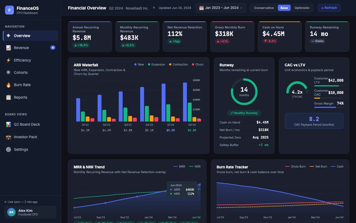Switch scenario to Optimistic
Image resolution: width=356 pixels, height=223 pixels.
click(x=302, y=8)
